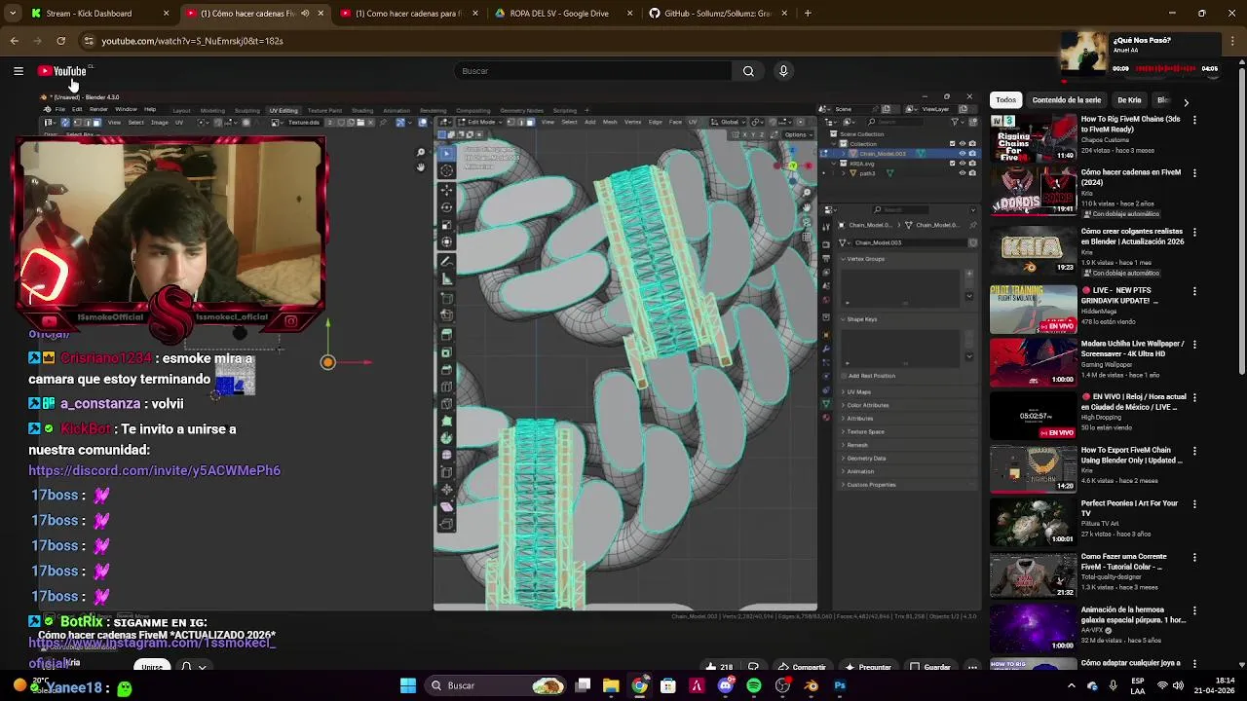
Task: Open Blender's tool settings properties tab
Action: tap(826, 225)
